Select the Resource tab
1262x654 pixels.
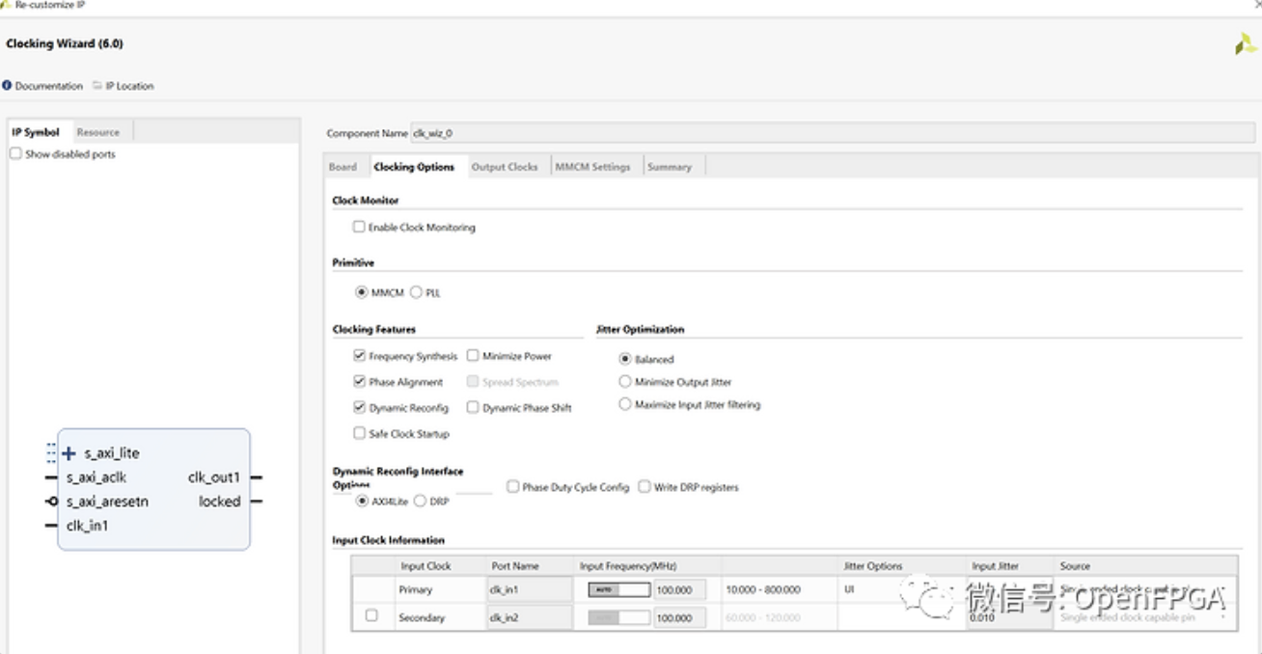click(98, 132)
